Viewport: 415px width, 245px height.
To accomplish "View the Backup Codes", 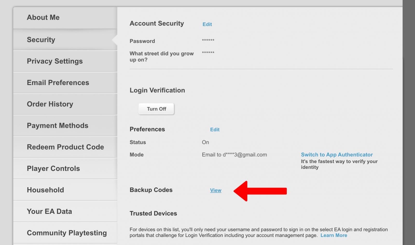I will click(x=216, y=190).
